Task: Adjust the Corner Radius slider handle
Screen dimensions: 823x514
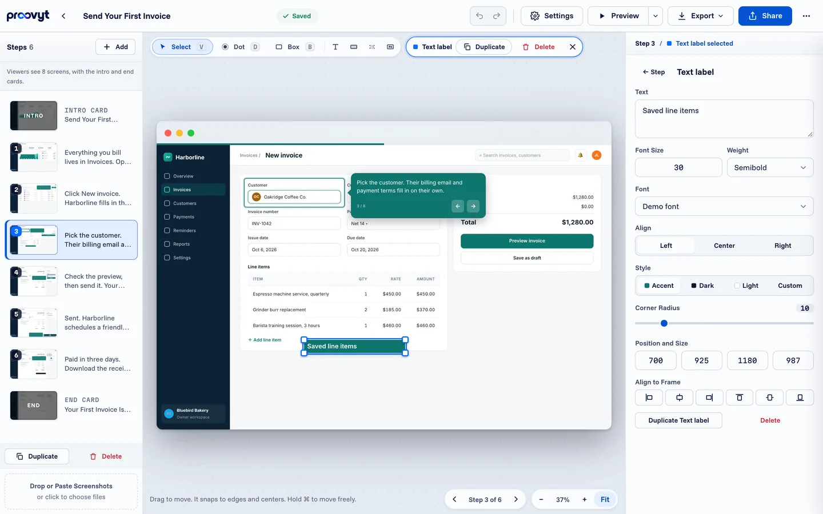Action: pyautogui.click(x=664, y=323)
